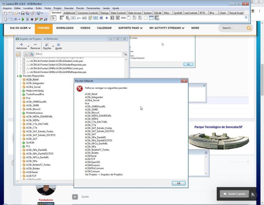The width and height of the screenshot is (264, 205).
Task: Click the View Forms icon in Lazarus toolbar
Action: pos(10,19)
